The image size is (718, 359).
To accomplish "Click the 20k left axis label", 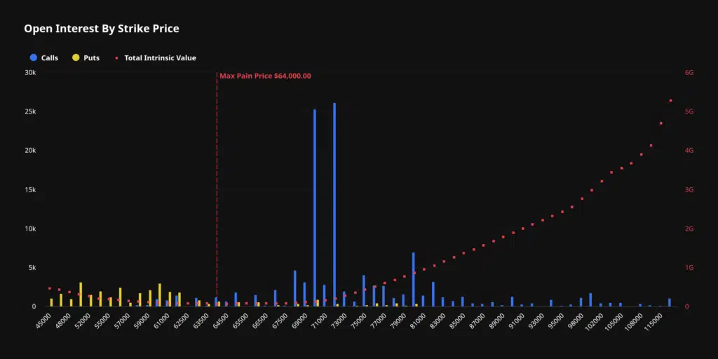I will click(31, 151).
